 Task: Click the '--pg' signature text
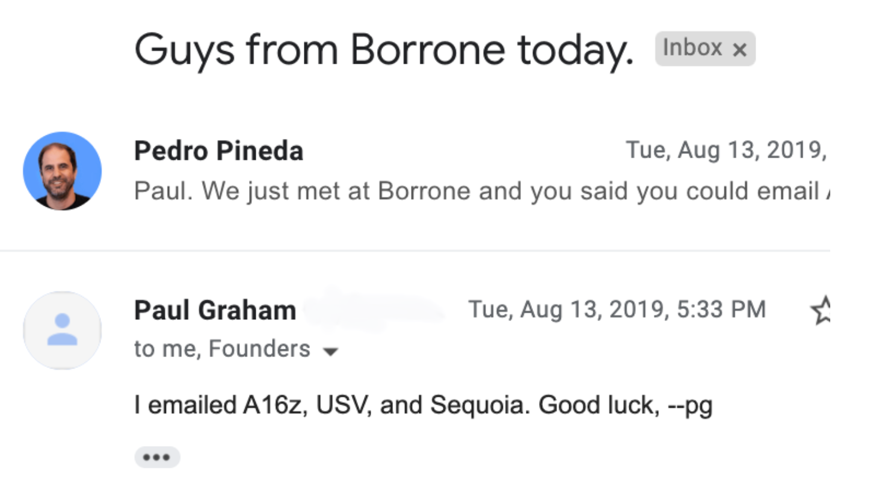tap(690, 405)
